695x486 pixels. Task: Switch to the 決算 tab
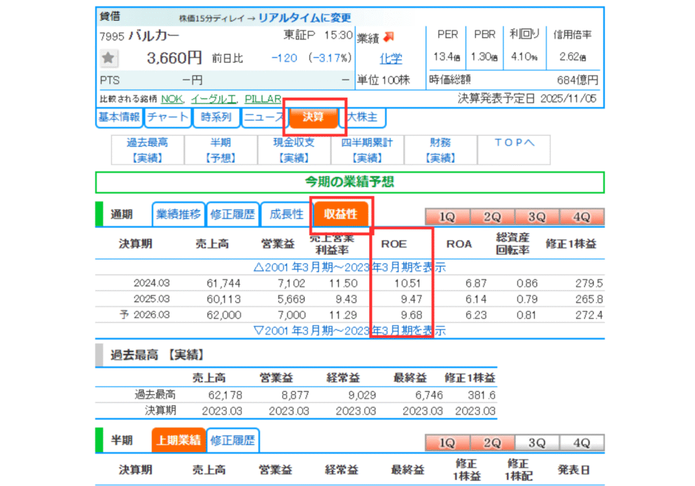[313, 117]
